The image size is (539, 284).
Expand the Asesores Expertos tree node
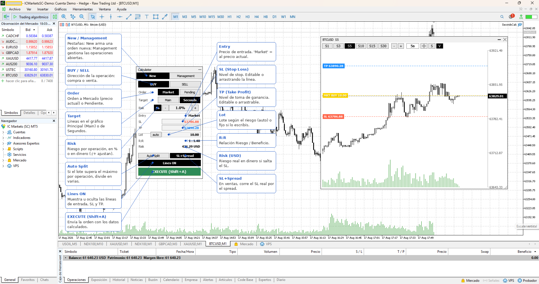(3, 143)
